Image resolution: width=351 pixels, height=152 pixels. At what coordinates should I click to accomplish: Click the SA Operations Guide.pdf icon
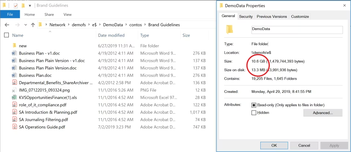tap(14, 127)
